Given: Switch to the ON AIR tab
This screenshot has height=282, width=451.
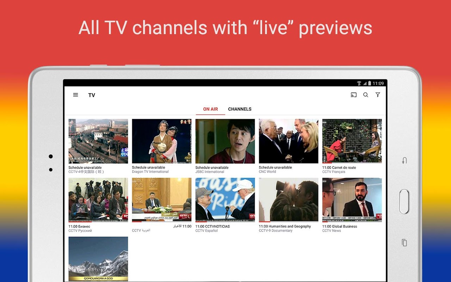Looking at the screenshot, I should click(210, 109).
